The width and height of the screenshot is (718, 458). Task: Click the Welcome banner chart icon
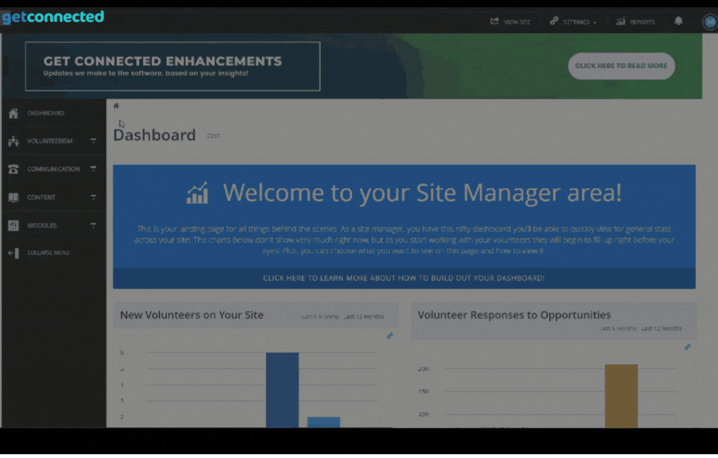coord(198,193)
